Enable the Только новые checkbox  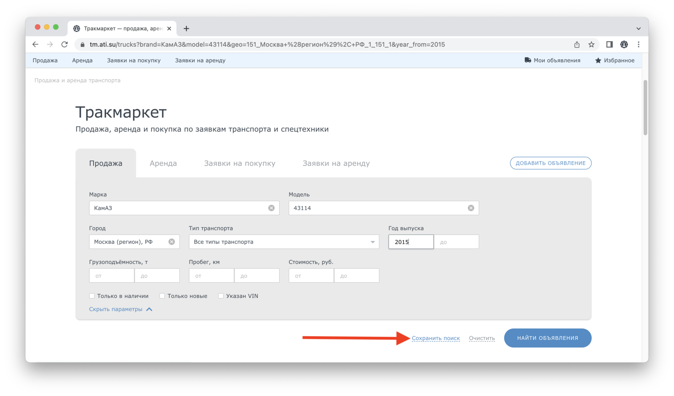(x=162, y=296)
